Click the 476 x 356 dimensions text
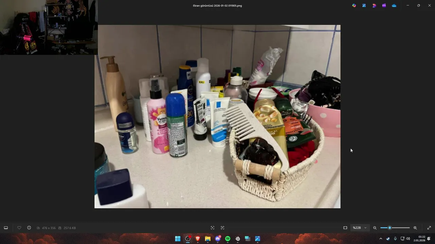 (49, 228)
